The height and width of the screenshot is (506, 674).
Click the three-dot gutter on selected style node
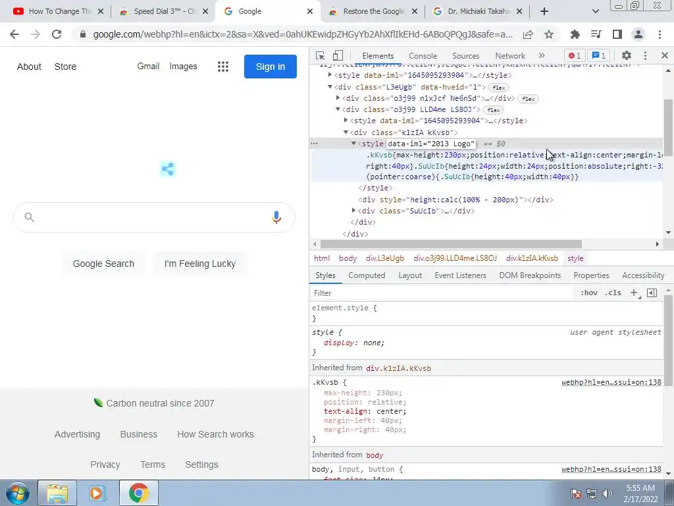(x=314, y=144)
